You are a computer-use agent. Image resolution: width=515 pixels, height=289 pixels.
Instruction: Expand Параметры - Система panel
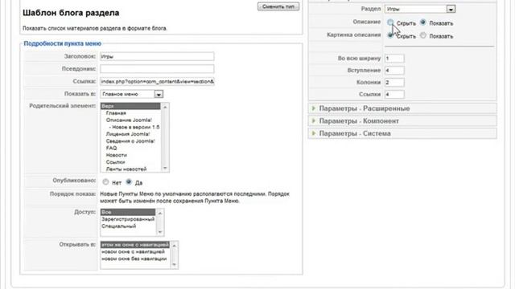coord(402,133)
